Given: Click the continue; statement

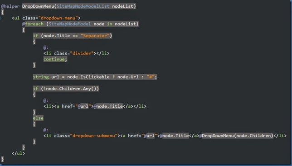Looking at the screenshot, I should pos(55,59).
